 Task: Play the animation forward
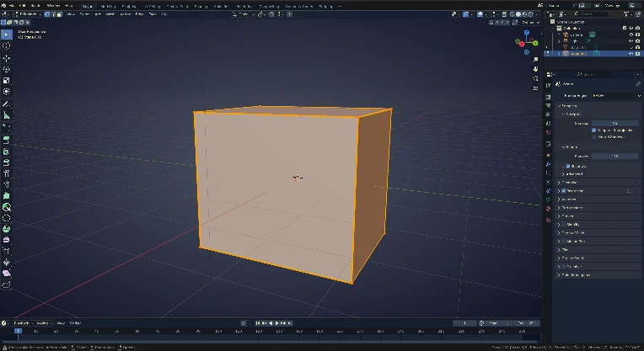(276, 323)
